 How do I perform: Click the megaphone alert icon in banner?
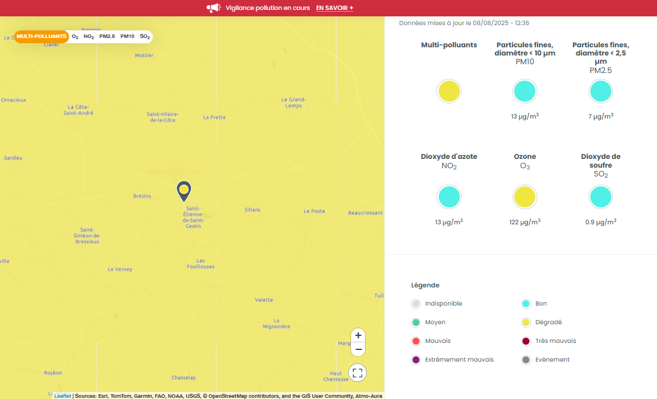click(x=214, y=8)
